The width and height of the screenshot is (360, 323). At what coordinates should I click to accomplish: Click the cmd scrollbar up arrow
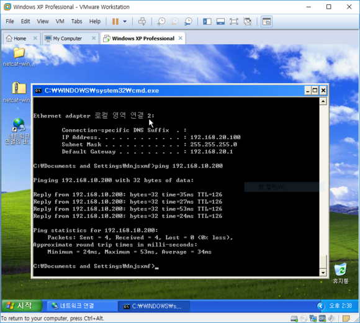323,101
